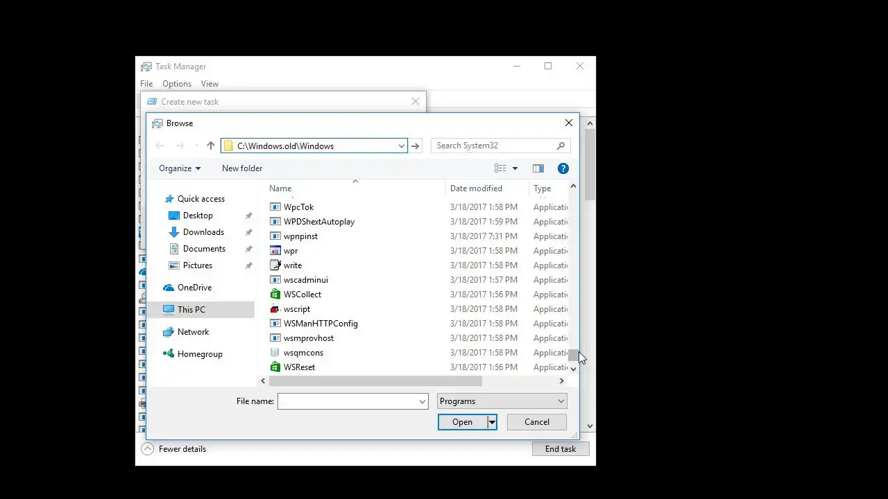Click the Cancel button
The image size is (888, 499).
click(537, 422)
